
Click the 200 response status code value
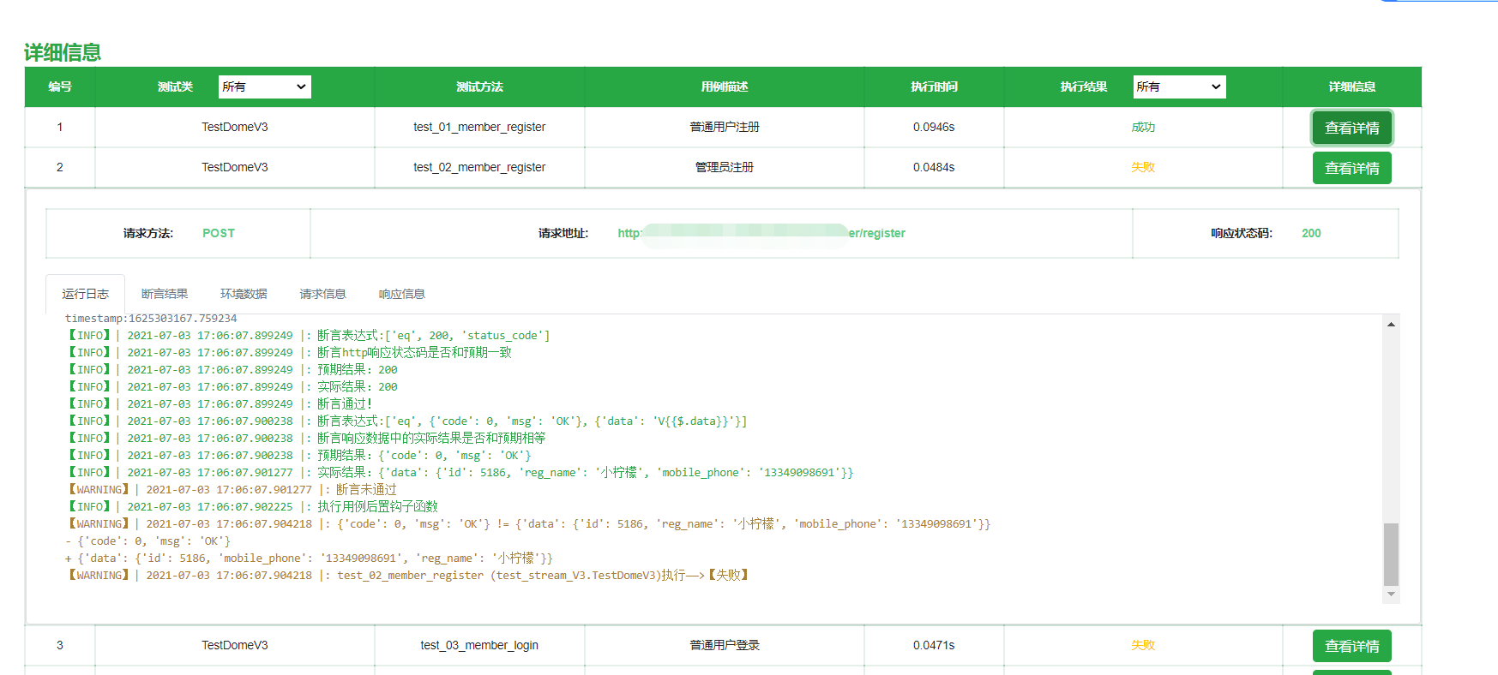[x=1311, y=233]
